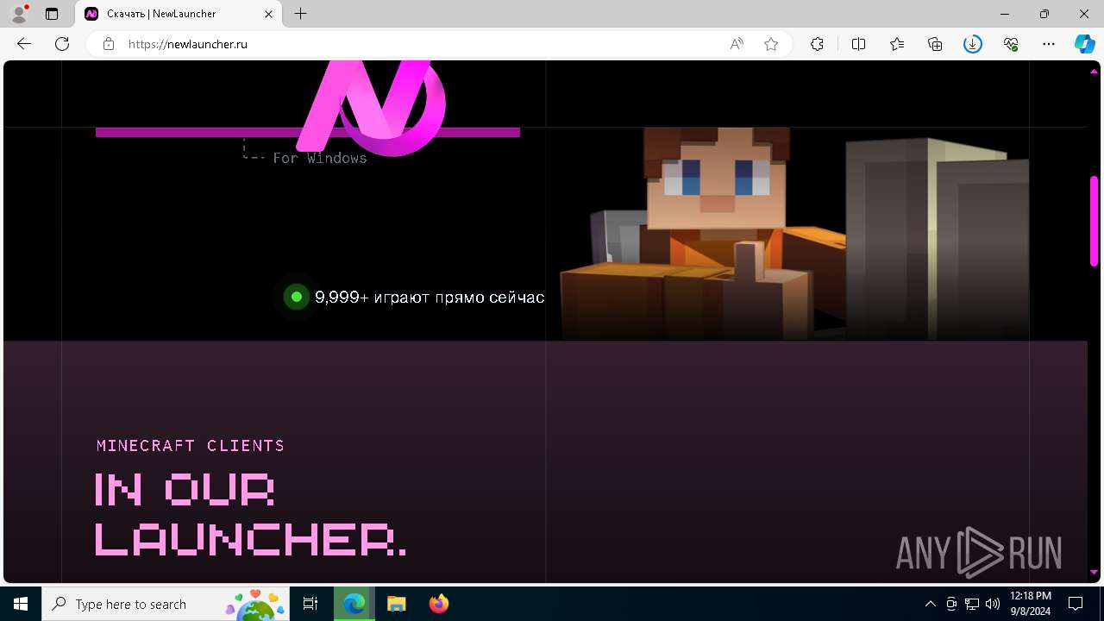
Task: Open Browser essentials icon
Action: point(1011,44)
